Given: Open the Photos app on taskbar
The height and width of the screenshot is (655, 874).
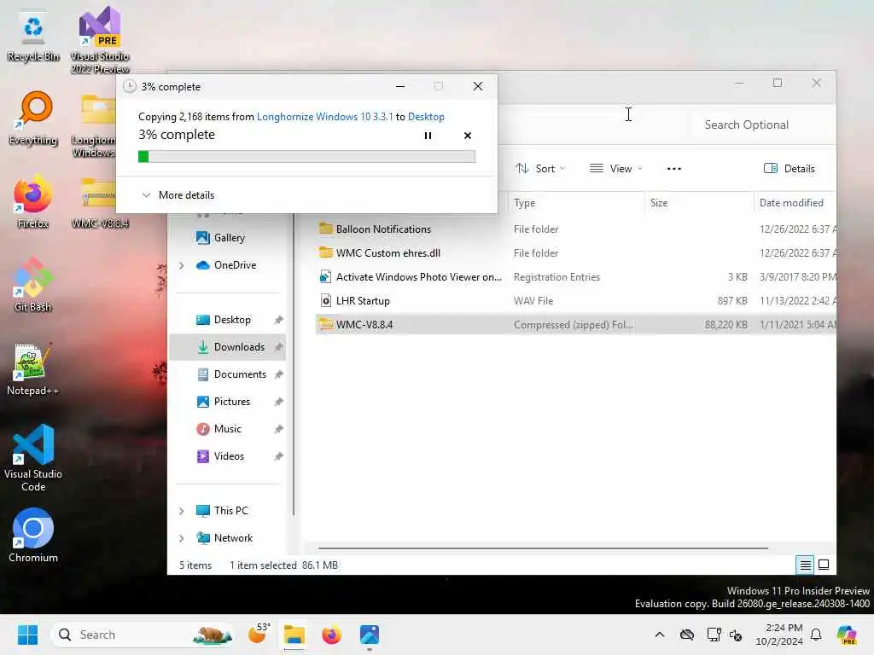Looking at the screenshot, I should 369,635.
